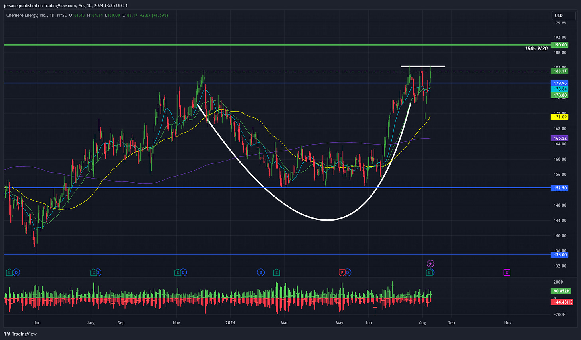Click the 200K volume axis label
The height and width of the screenshot is (340, 581).
pos(559,282)
